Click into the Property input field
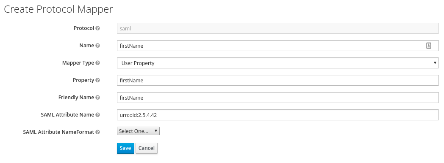 tap(278, 80)
